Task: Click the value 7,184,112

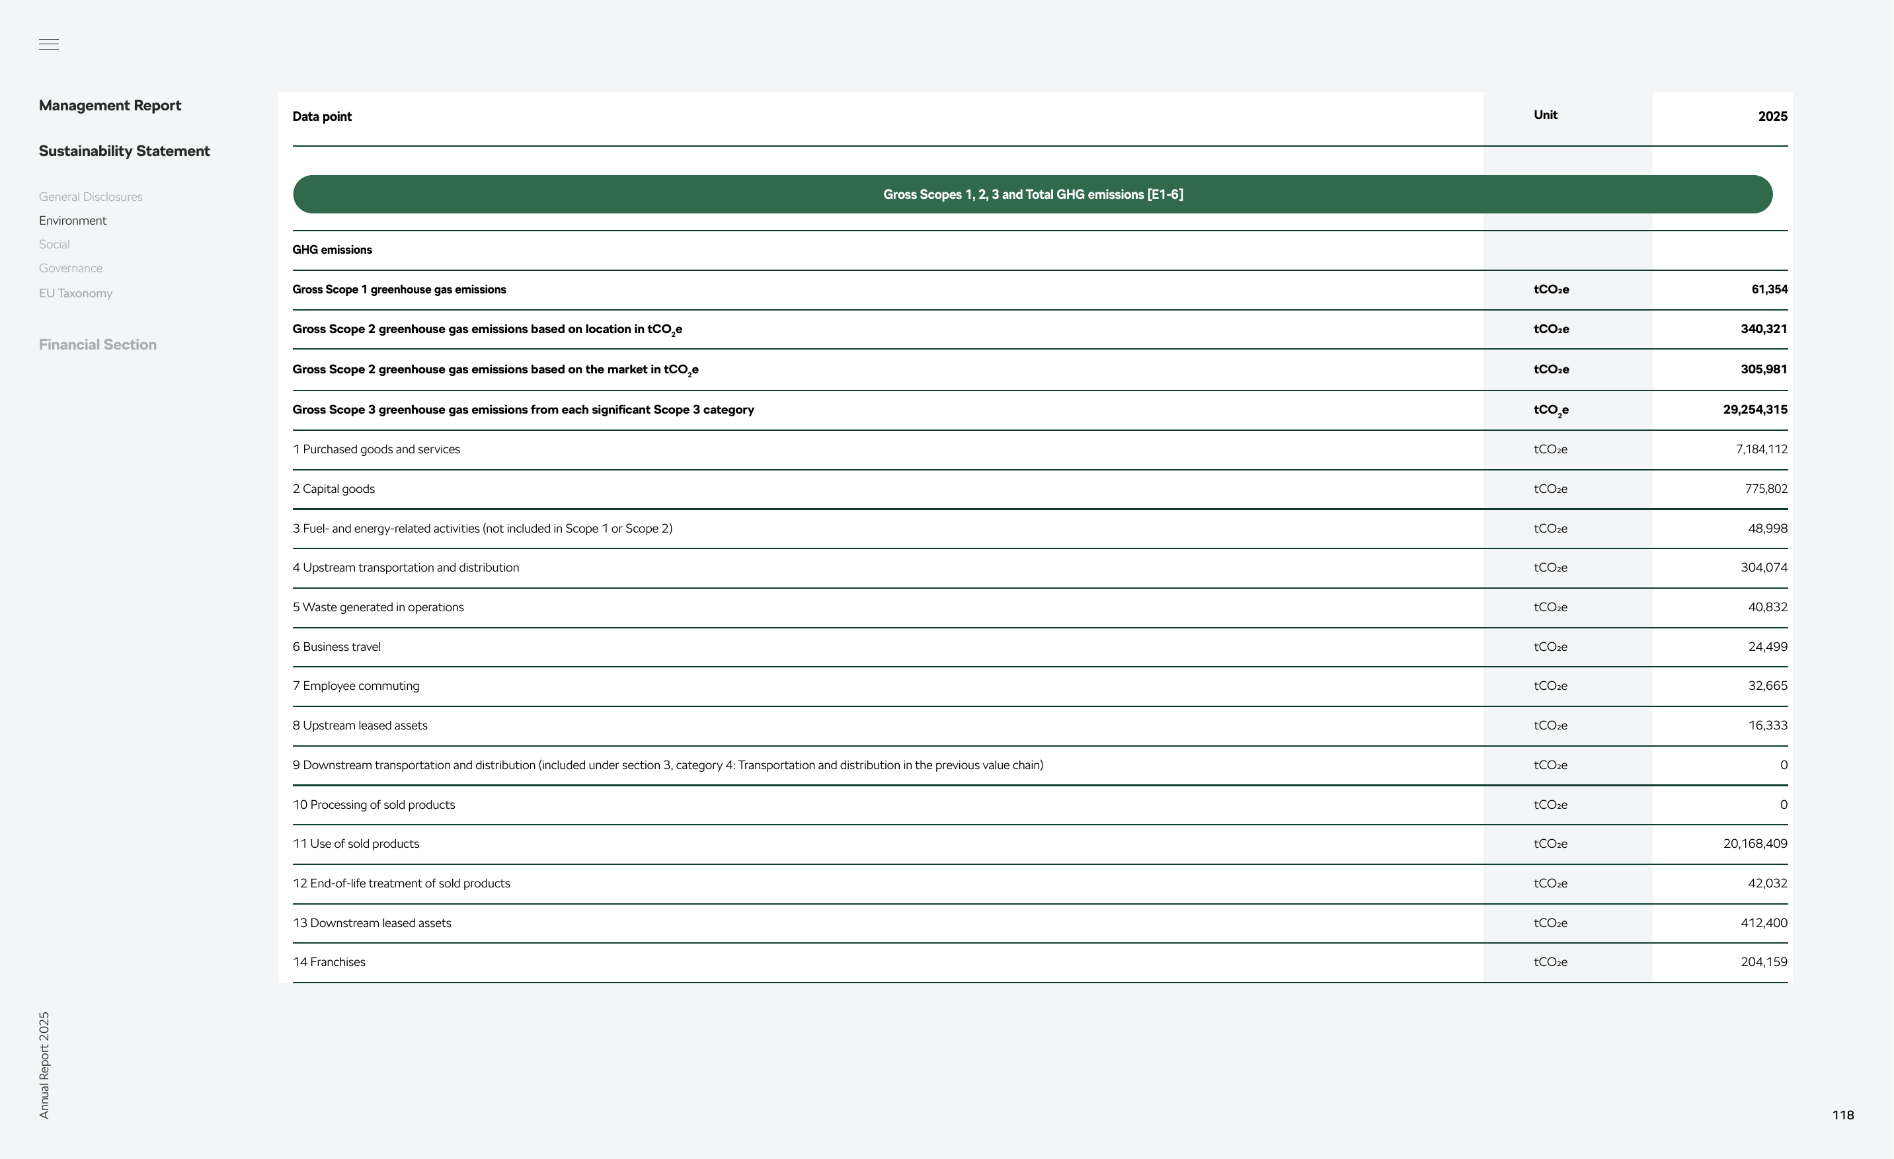Action: pos(1761,449)
